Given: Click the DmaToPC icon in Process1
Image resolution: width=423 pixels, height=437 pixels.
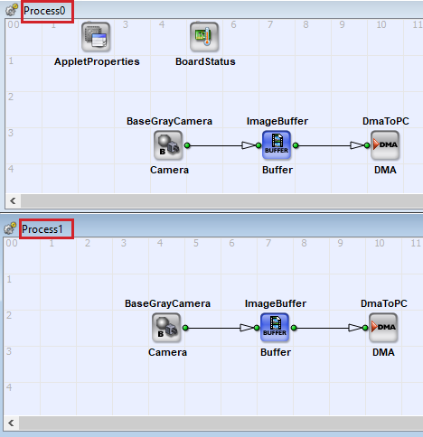Looking at the screenshot, I should (x=383, y=328).
